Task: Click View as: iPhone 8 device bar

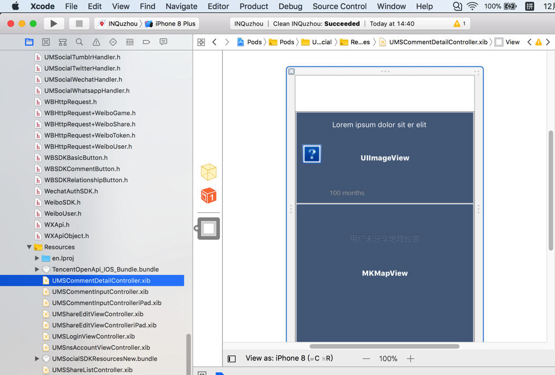Action: coord(289,358)
